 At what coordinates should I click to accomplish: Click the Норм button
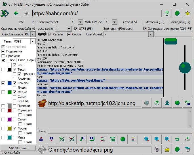click(x=31, y=60)
